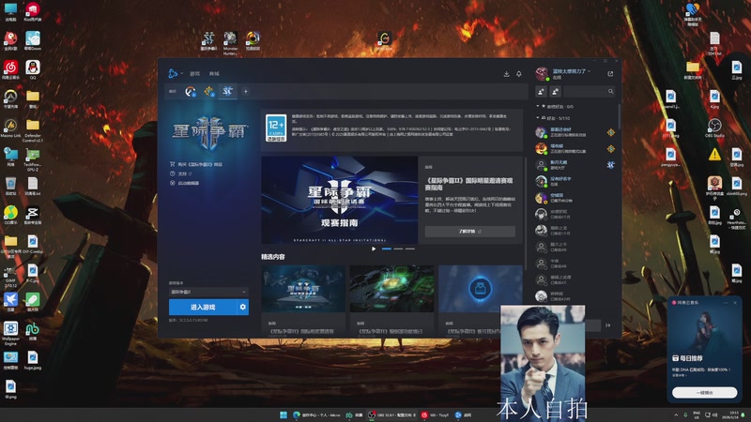Open NetEase Cloud Music desktop icon
Viewport: 751px width, 422px height.
tap(10, 69)
